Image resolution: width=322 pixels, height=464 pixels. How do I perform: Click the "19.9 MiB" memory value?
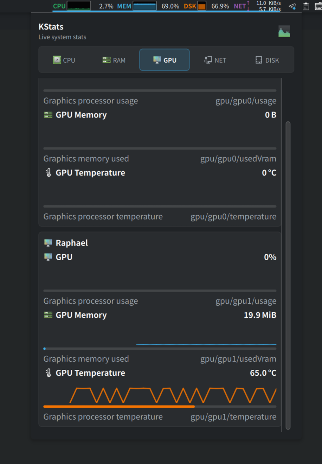click(x=260, y=315)
